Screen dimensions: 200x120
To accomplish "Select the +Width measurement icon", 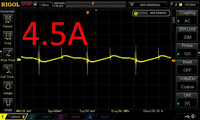I will tap(8, 86).
